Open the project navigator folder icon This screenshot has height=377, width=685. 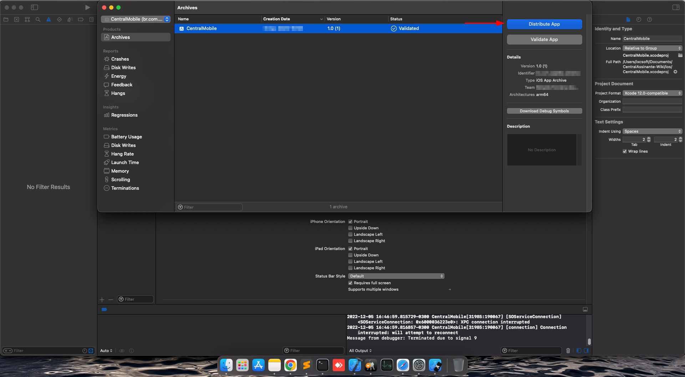click(6, 20)
